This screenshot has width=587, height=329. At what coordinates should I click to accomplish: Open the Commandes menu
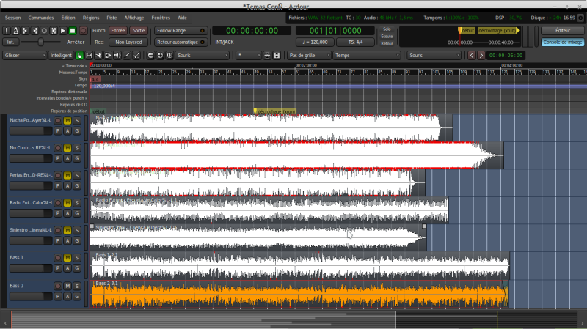(41, 18)
